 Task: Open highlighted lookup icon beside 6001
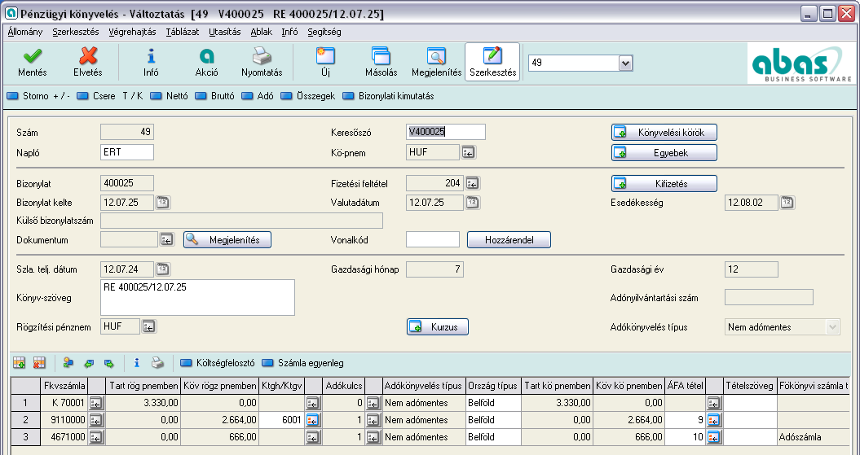(313, 420)
